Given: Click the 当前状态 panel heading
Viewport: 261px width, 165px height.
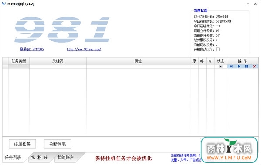Looking at the screenshot, I should [x=200, y=10].
